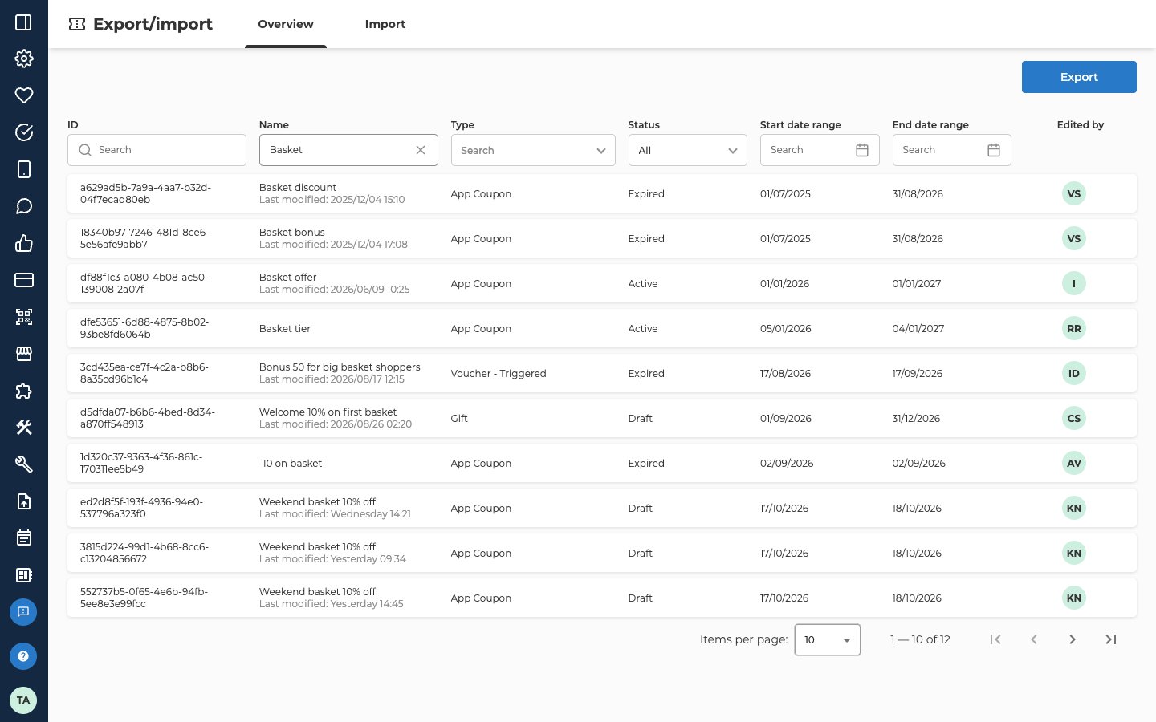Open the Basket tier row
This screenshot has width=1156, height=722.
pyautogui.click(x=602, y=328)
